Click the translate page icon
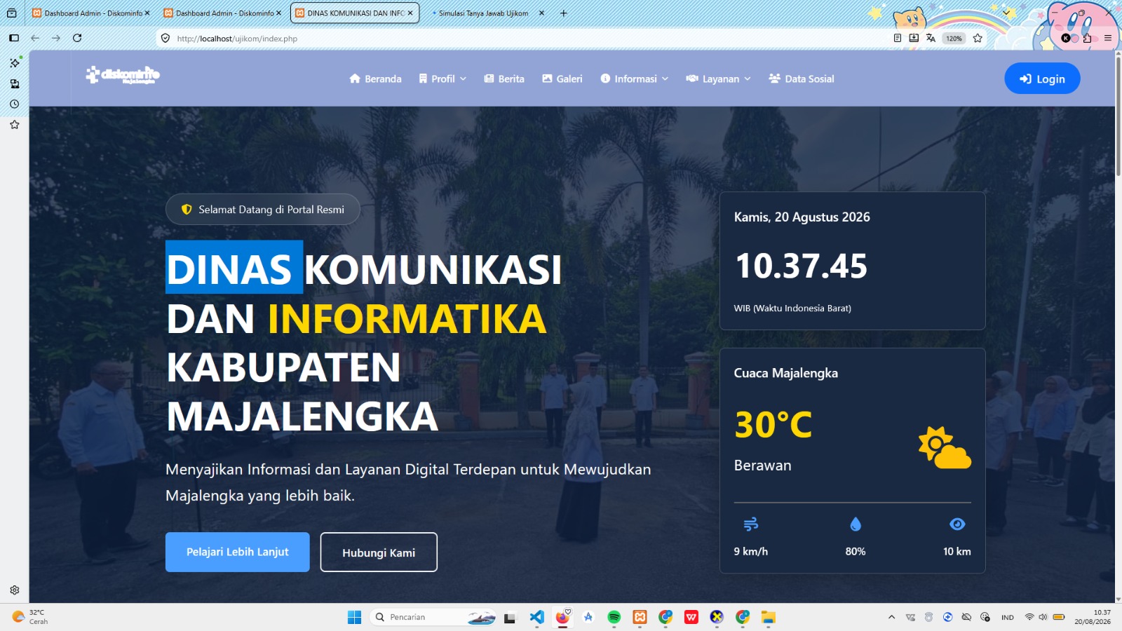This screenshot has height=631, width=1122. point(931,39)
